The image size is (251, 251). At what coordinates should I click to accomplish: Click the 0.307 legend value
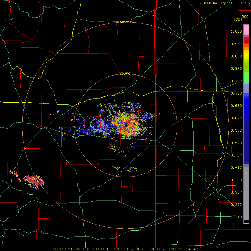click(236, 192)
